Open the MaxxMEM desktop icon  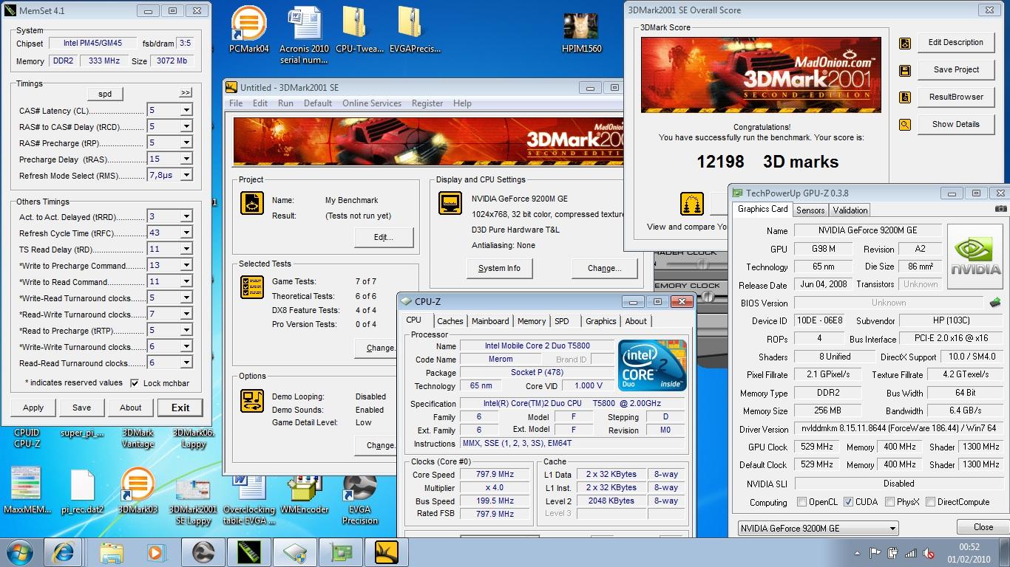[x=27, y=491]
